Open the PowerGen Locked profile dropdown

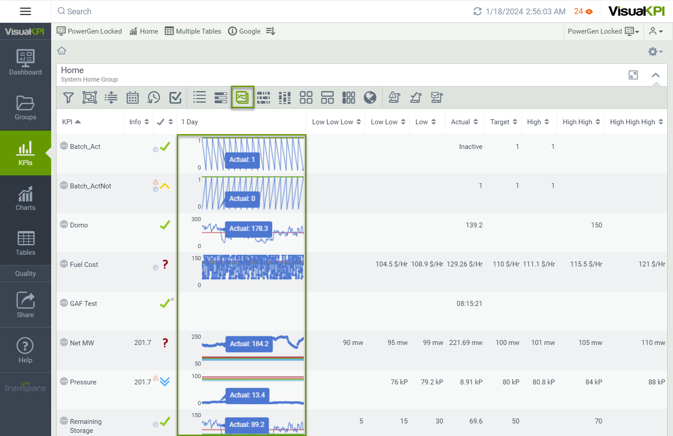603,31
